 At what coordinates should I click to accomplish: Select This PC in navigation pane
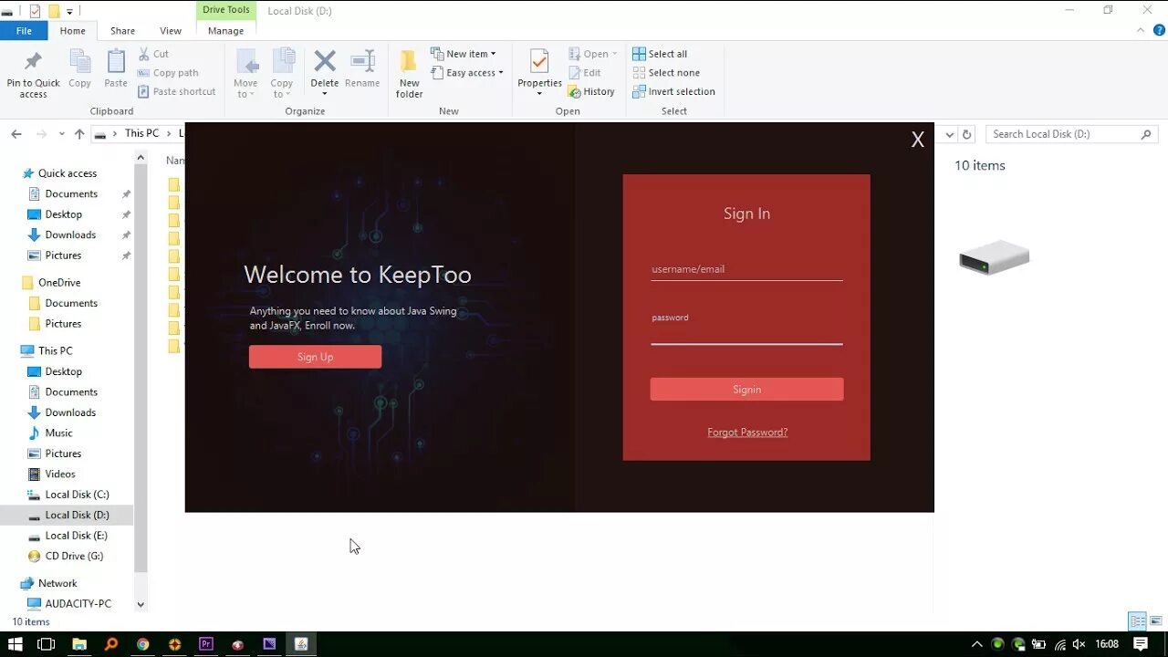tap(55, 350)
